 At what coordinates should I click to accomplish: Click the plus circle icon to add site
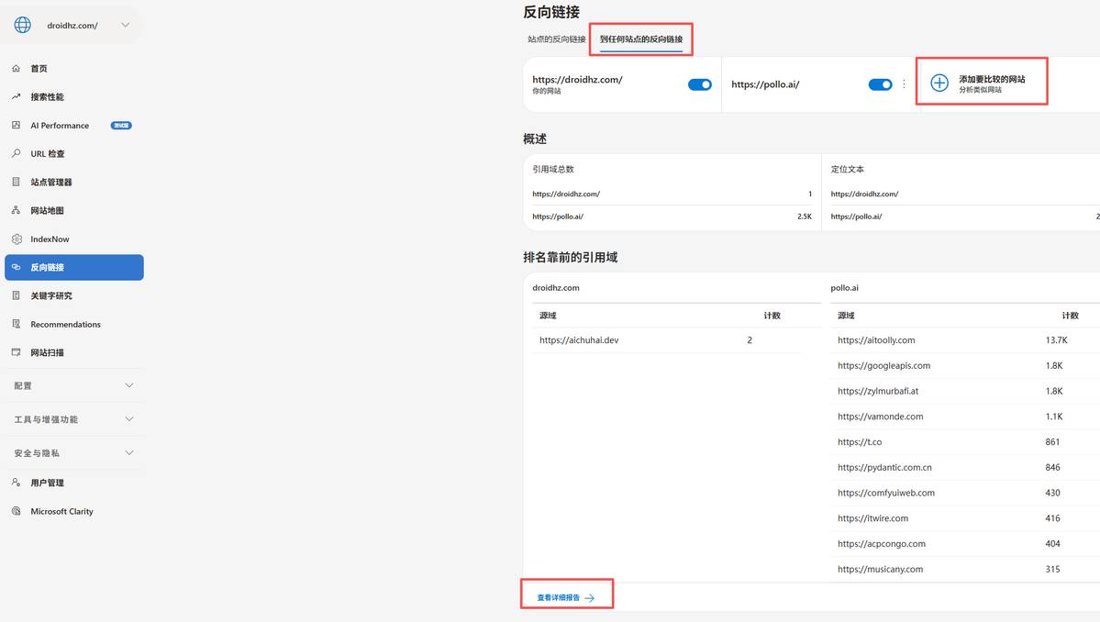point(939,83)
